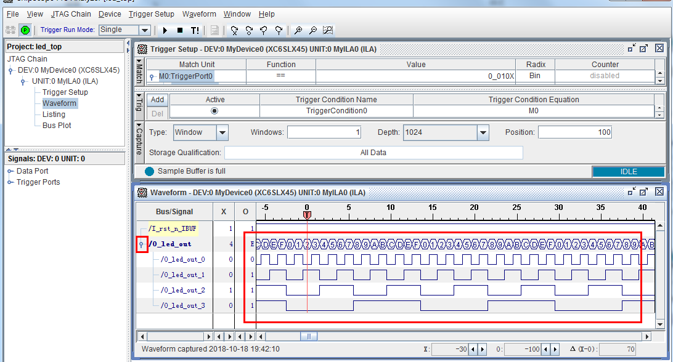Select Bus Plot in project tree
Screen dimensions: 673x362
[56, 126]
